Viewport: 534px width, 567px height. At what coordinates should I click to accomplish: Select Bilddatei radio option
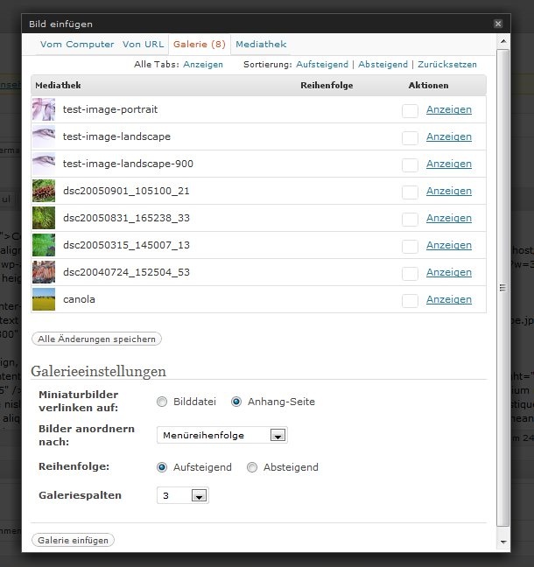click(x=162, y=402)
